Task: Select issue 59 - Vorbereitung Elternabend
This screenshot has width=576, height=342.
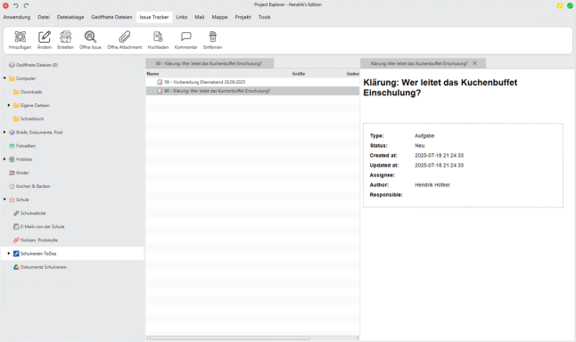Action: 252,82
